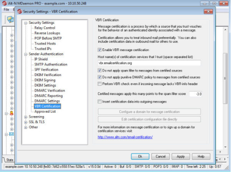Screen dimensions: 231x172
Task: Select DMARC Settings tree item
Action: click(x=47, y=101)
